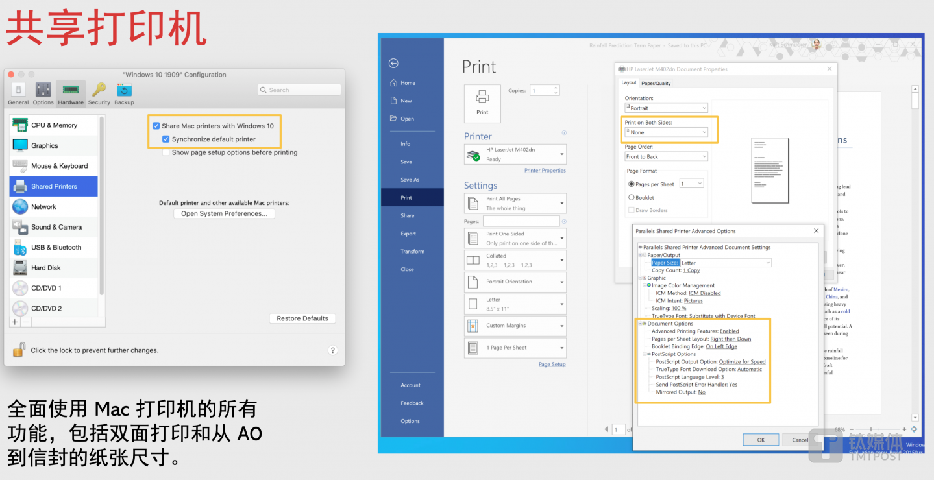
Task: Zoom out the print preview with minus
Action: 852,429
